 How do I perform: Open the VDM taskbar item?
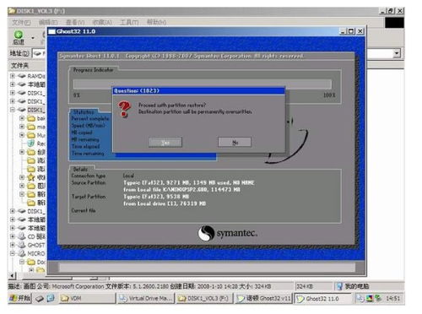click(87, 298)
